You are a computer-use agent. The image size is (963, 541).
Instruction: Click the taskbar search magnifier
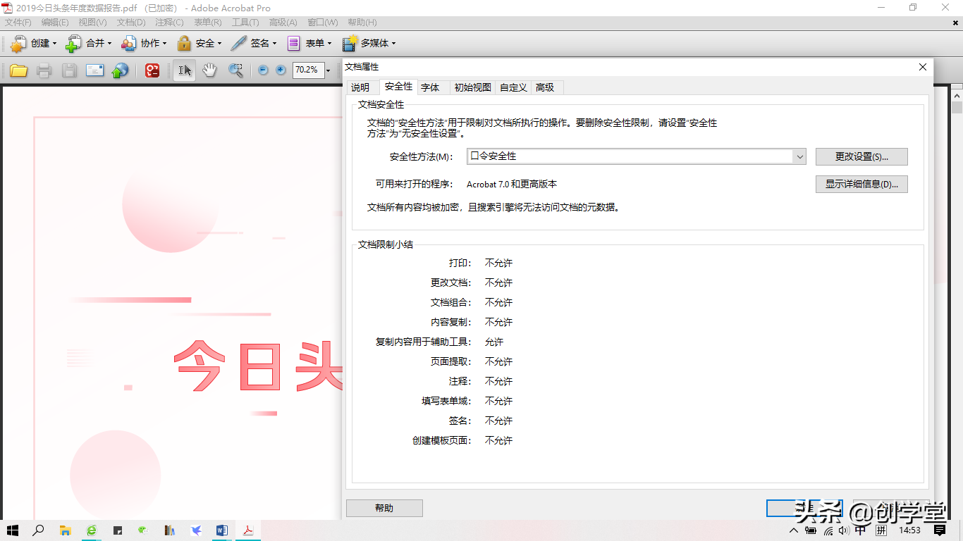39,530
